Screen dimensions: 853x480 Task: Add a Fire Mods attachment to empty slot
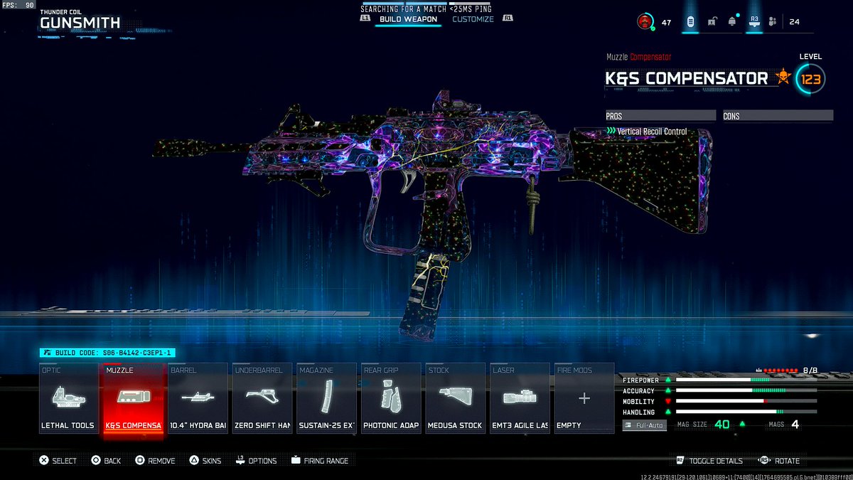click(x=584, y=398)
